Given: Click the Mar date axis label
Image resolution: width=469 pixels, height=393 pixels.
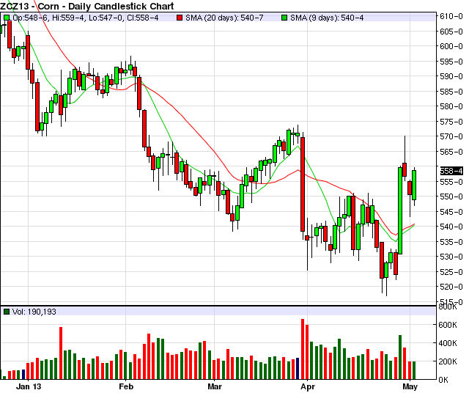Looking at the screenshot, I should [215, 386].
